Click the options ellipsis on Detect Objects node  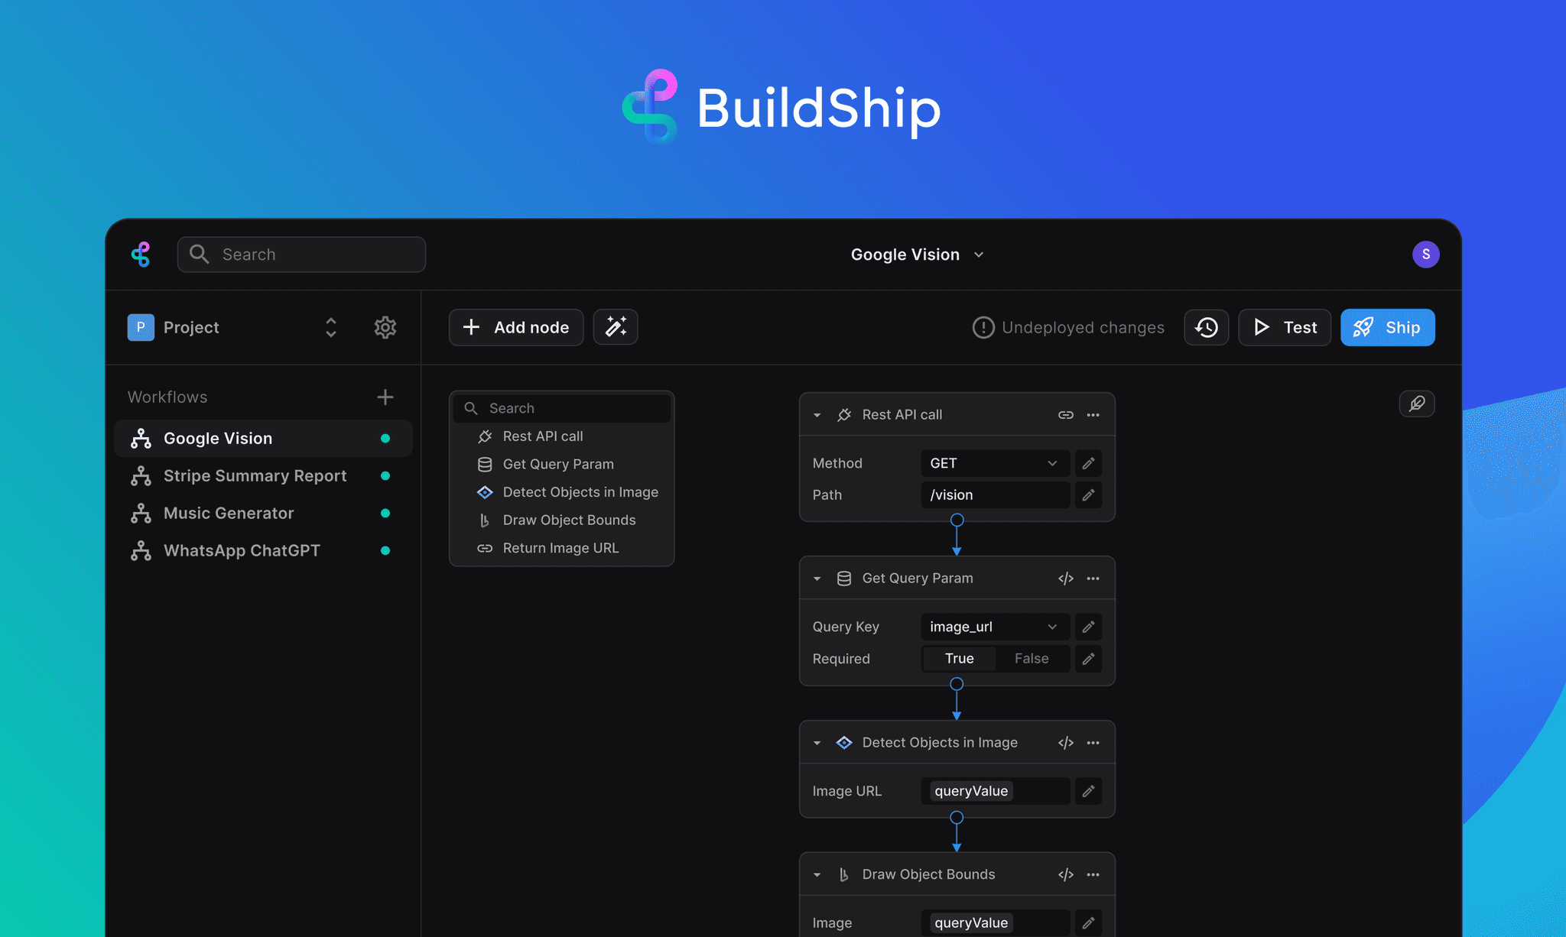pyautogui.click(x=1093, y=742)
